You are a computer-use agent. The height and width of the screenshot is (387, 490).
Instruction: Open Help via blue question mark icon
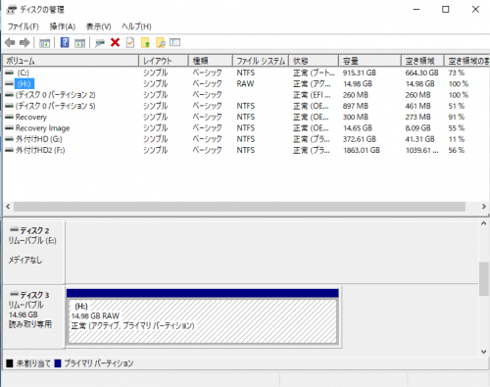tap(65, 42)
